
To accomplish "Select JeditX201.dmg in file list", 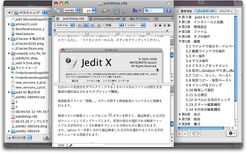I will [x=27, y=58].
